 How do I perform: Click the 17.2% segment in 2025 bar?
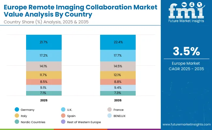44,56
